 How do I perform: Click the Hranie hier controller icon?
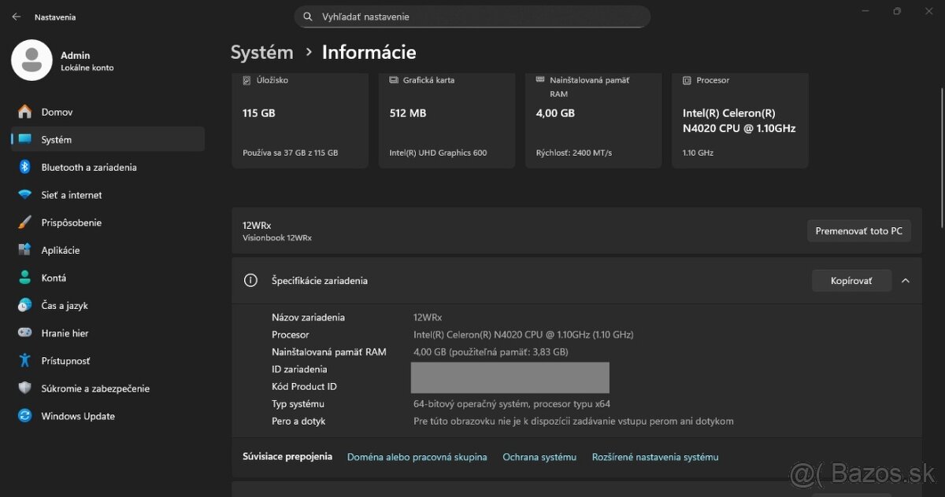pos(25,333)
